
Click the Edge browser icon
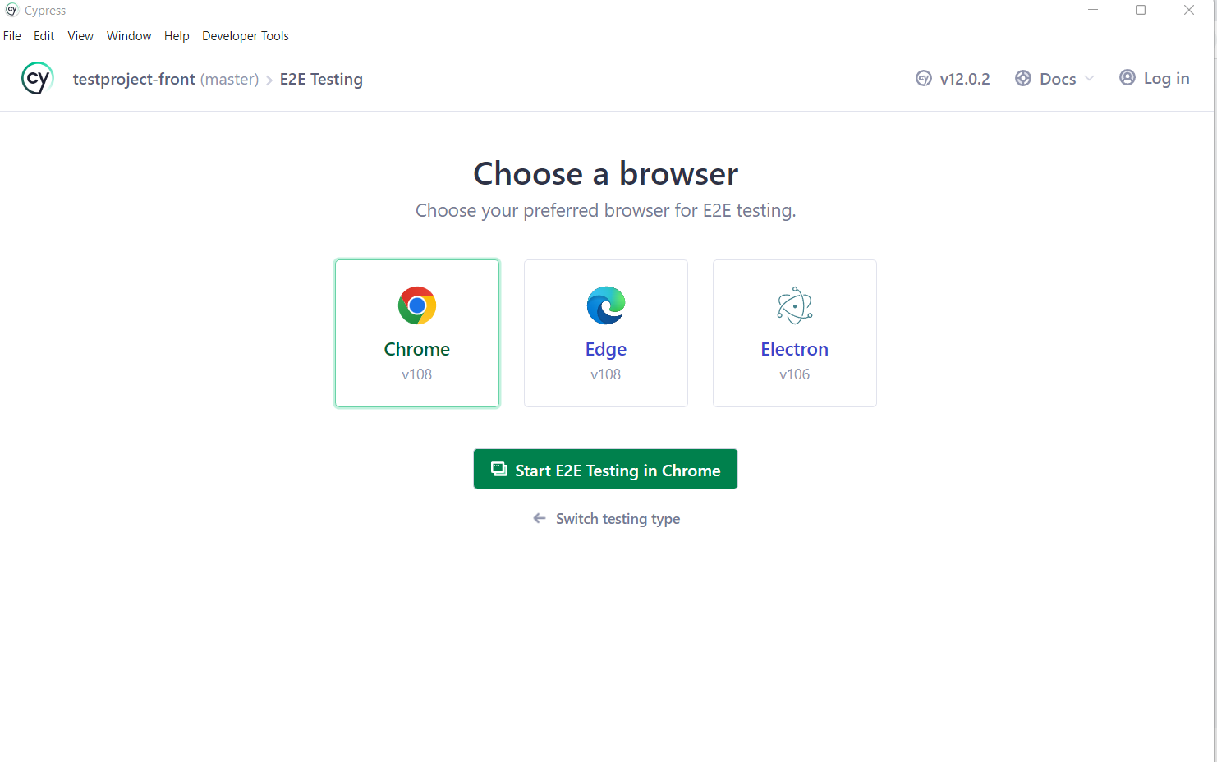pyautogui.click(x=605, y=305)
